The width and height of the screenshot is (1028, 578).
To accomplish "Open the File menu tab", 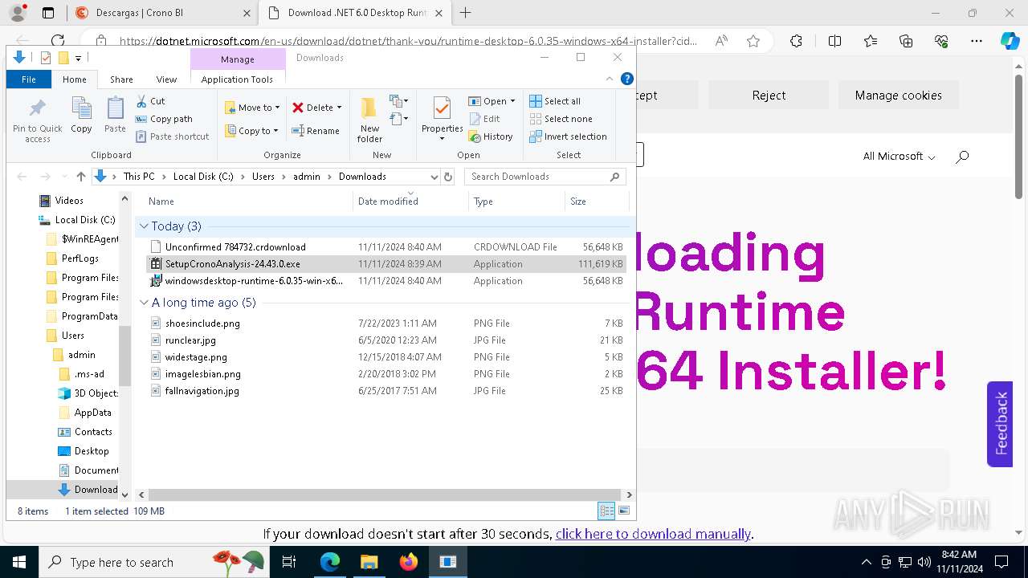I will [29, 79].
